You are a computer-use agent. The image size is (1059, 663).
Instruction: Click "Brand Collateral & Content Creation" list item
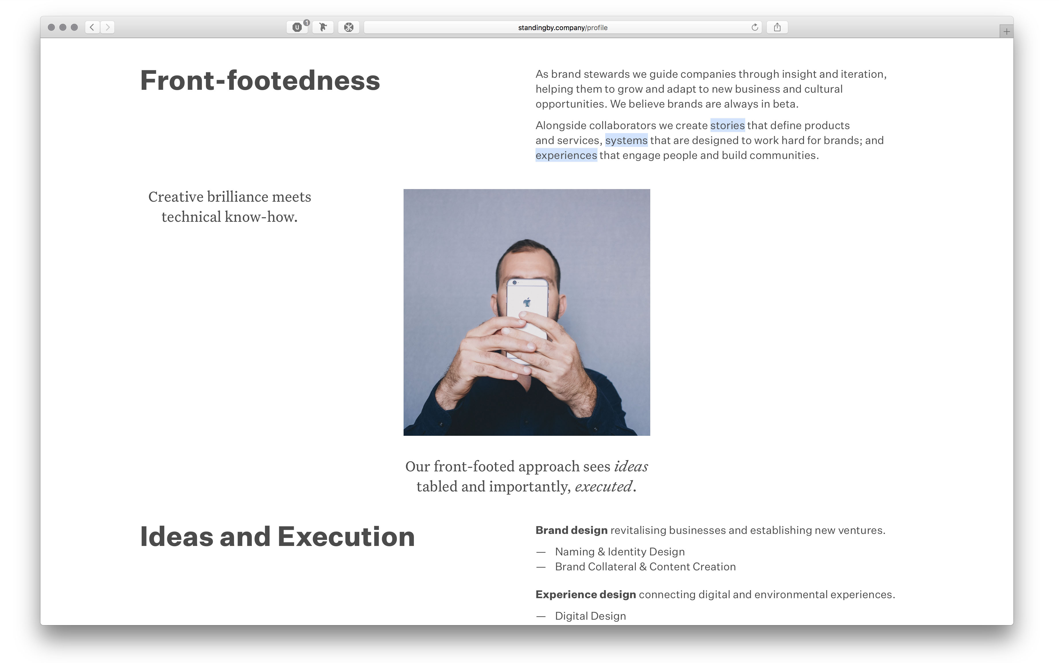coord(645,567)
